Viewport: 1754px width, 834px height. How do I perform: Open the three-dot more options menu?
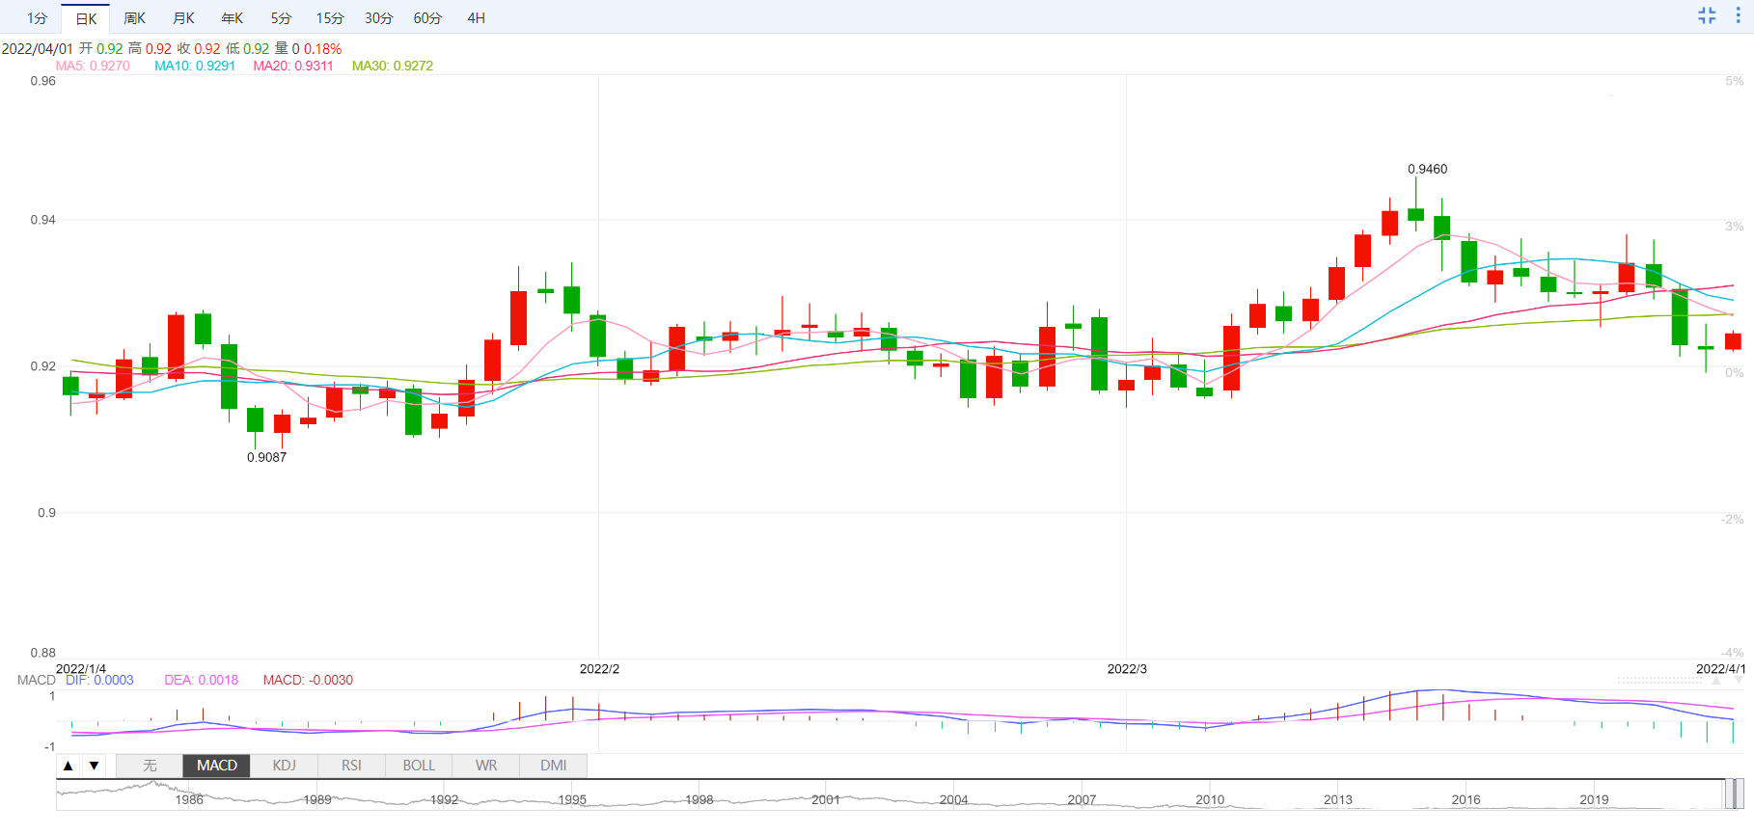[x=1738, y=15]
